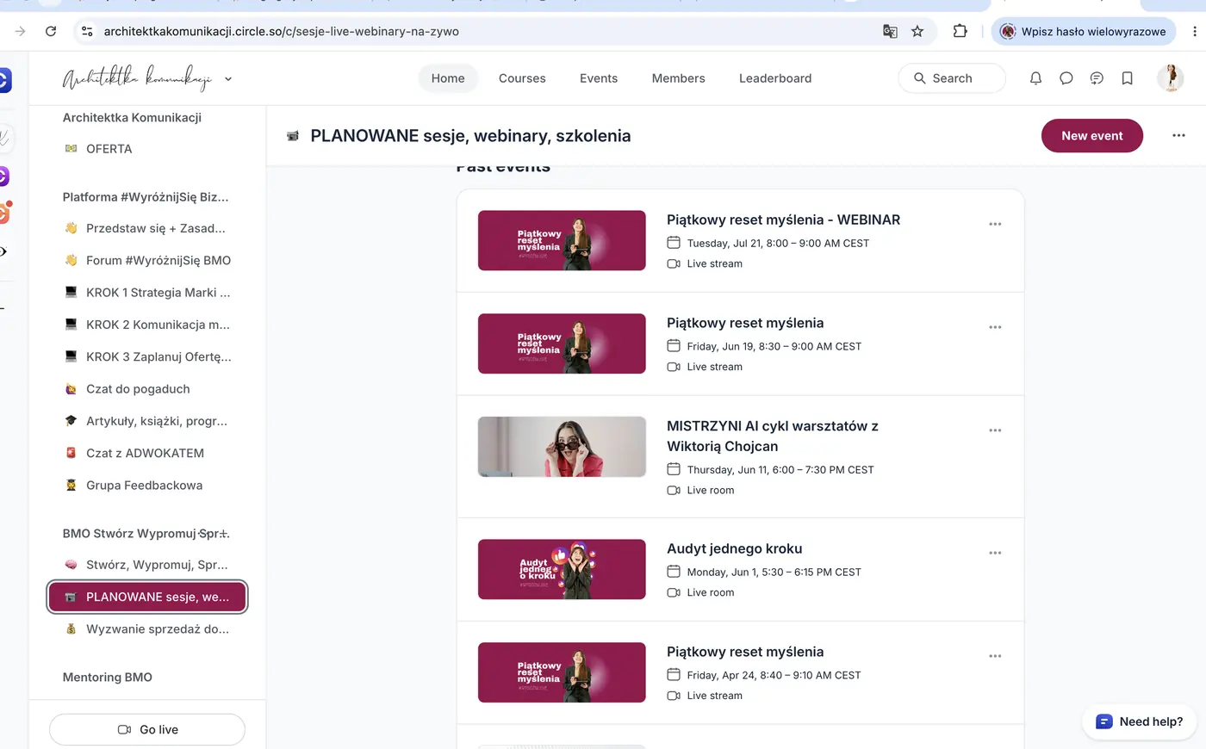Click thumbnail of WEBINAR event
This screenshot has height=749, width=1206.
(562, 240)
